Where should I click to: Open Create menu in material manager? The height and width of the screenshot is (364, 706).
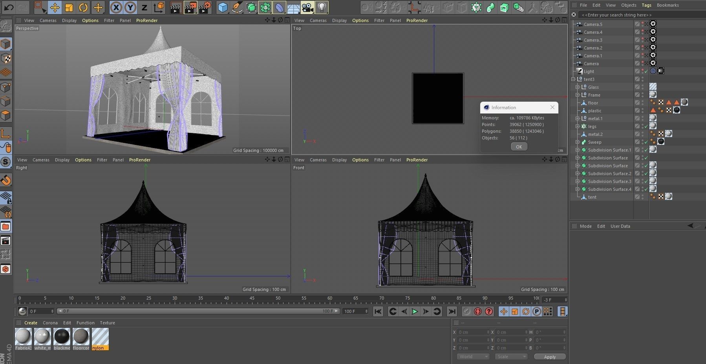pyautogui.click(x=31, y=323)
